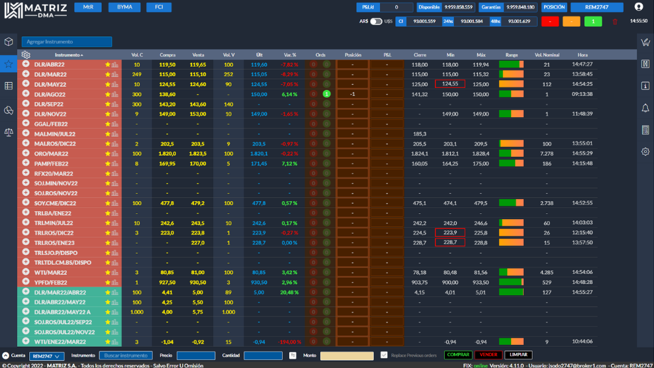Open the shopping cart icon in right sidebar
Viewport: 654px width, 368px height.
(645, 42)
